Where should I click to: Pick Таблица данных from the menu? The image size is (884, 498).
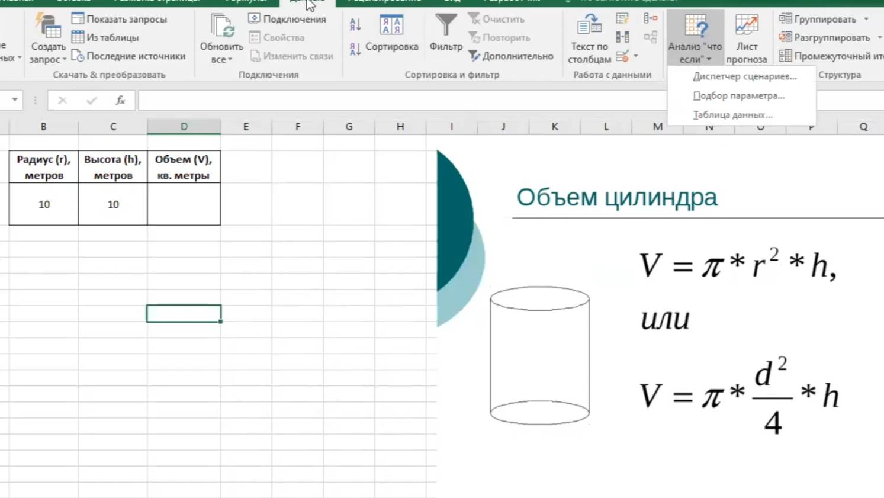click(733, 115)
